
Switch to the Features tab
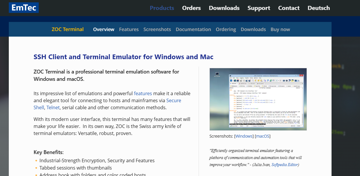(x=129, y=29)
